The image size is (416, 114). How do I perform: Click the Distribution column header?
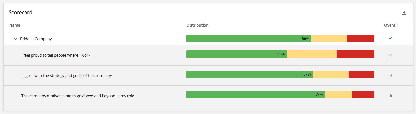point(197,25)
